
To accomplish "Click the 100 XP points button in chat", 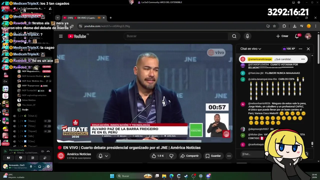I will click(289, 49).
